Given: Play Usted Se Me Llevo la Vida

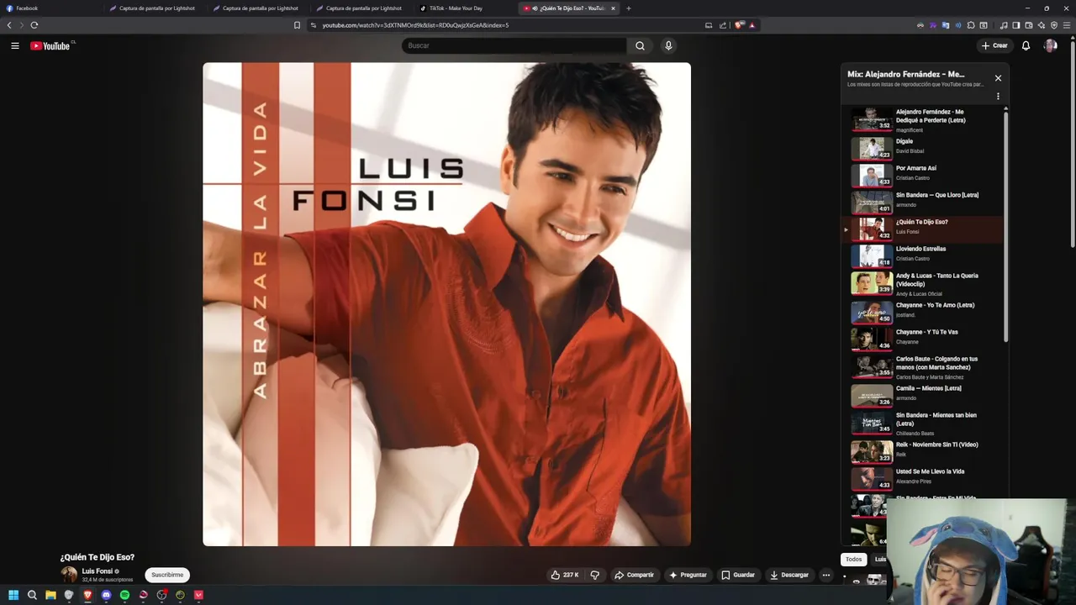Looking at the screenshot, I should [x=925, y=478].
